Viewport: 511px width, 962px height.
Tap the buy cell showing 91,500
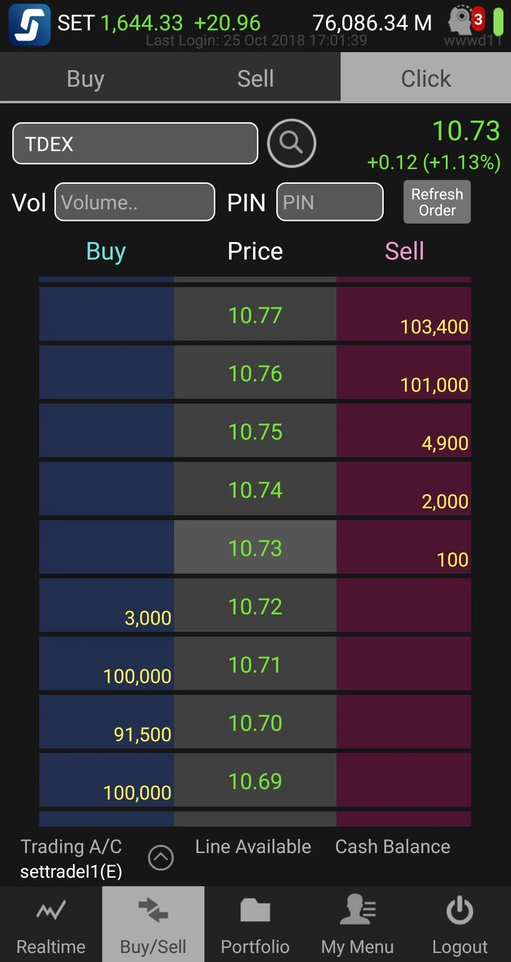(106, 722)
